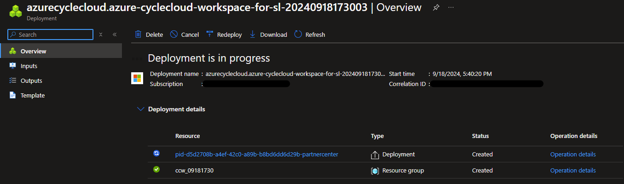View the deployment Template
The width and height of the screenshot is (624, 184).
[32, 95]
